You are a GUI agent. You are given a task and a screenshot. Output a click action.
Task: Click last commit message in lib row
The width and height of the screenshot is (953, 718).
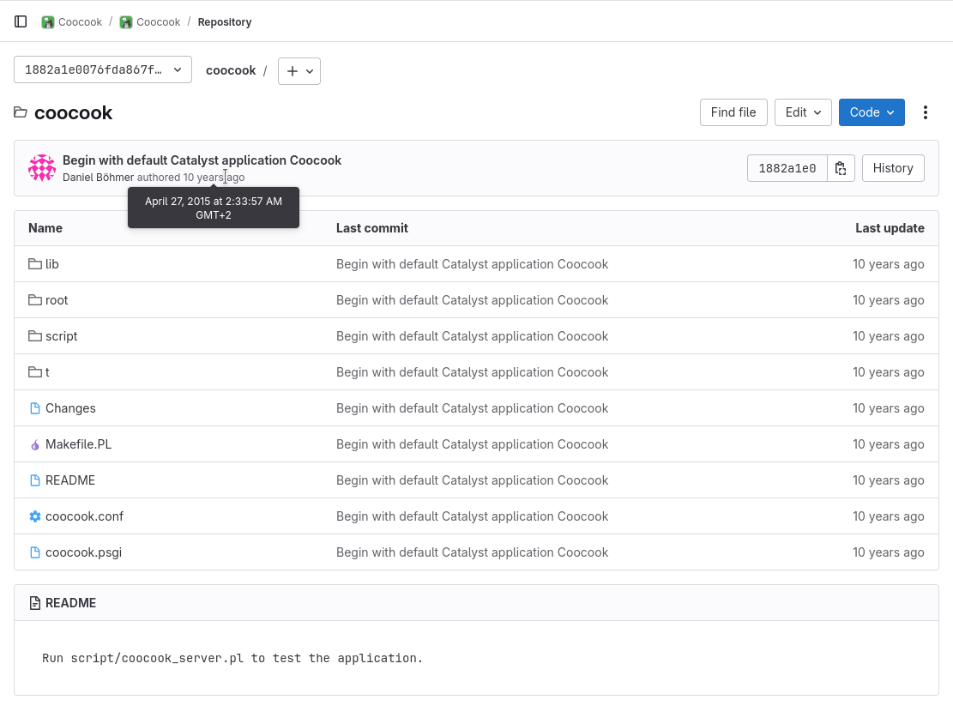pos(472,264)
